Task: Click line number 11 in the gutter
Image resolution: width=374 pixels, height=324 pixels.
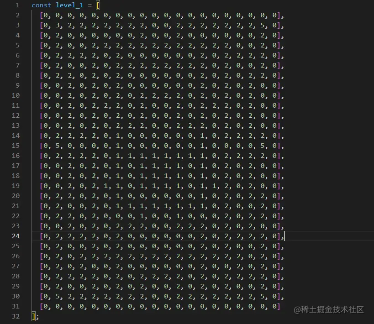Action: click(x=16, y=105)
